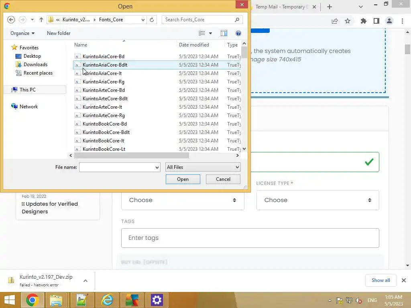411x308 pixels.
Task: Launch Internet Explorer from taskbar
Action: coord(107,300)
